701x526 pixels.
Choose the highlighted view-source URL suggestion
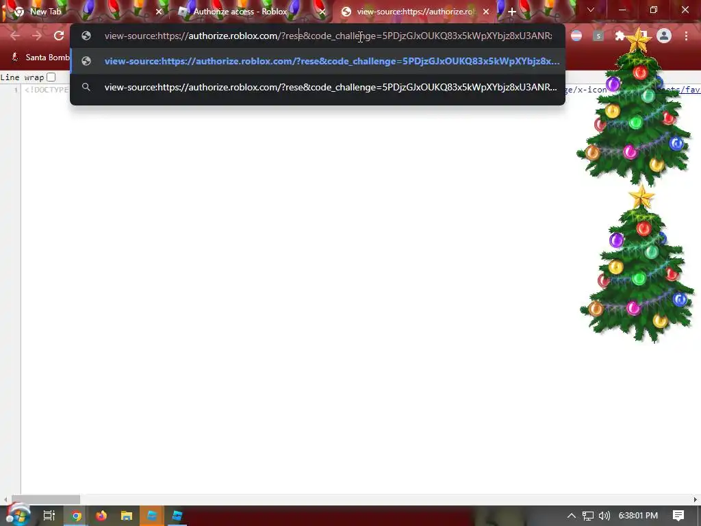(318, 61)
